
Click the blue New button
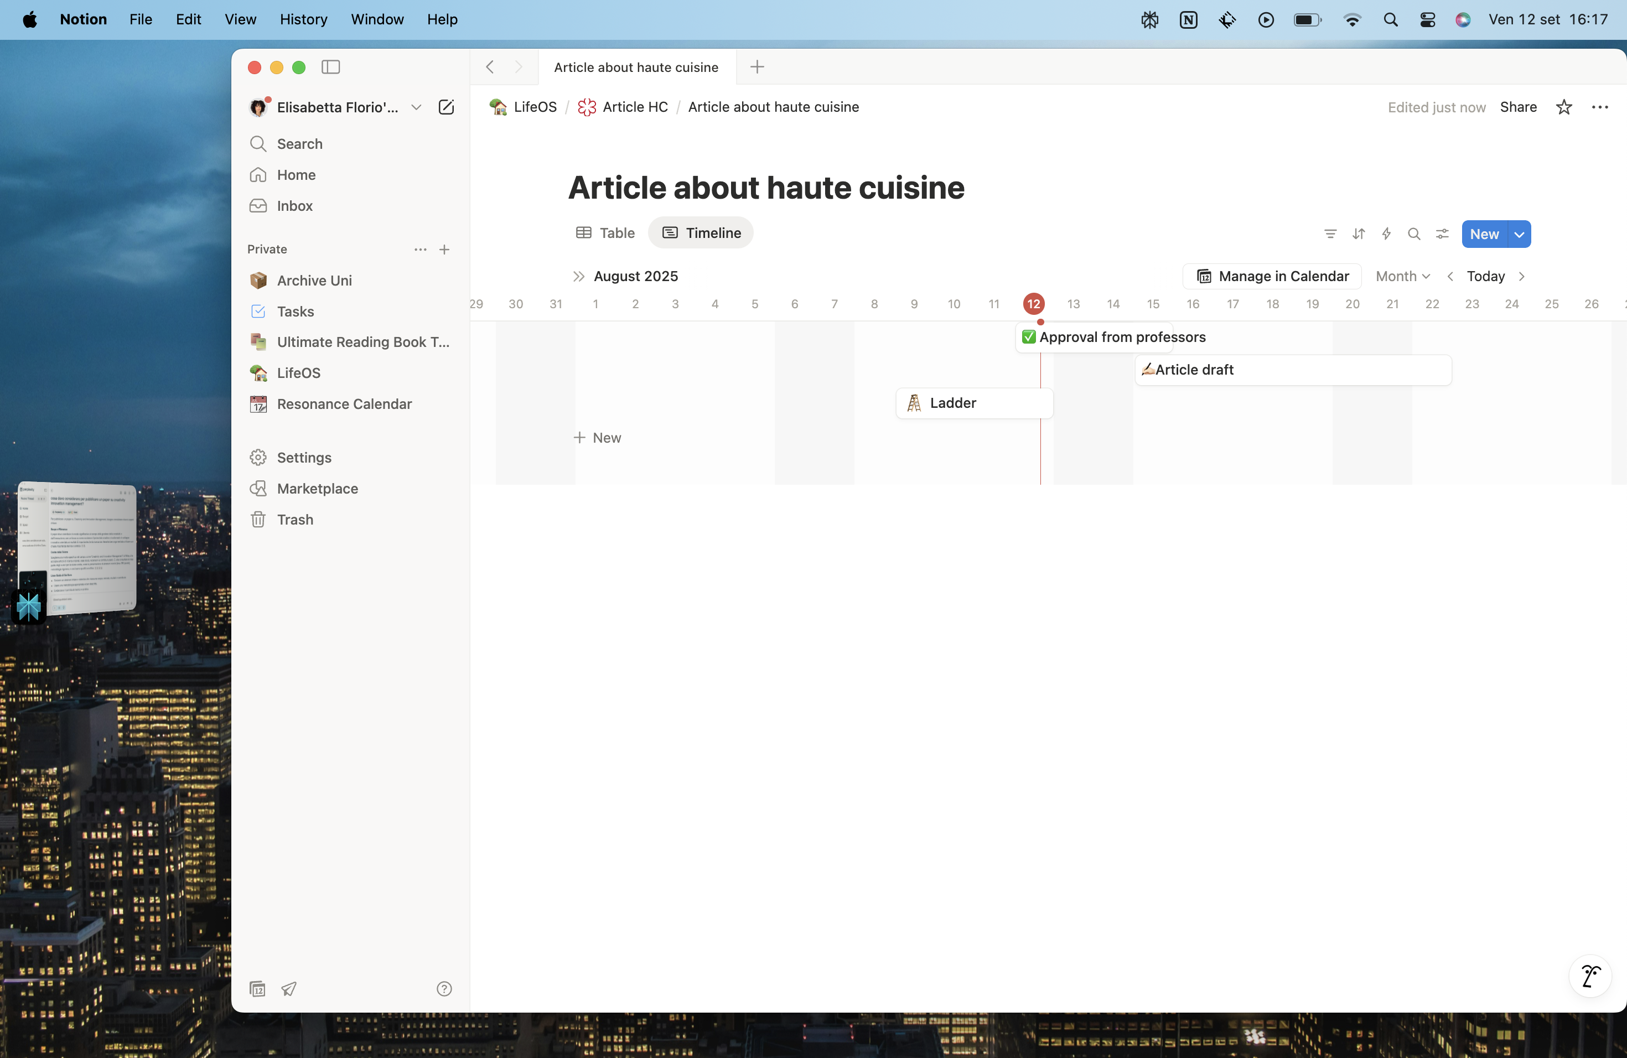[1484, 234]
